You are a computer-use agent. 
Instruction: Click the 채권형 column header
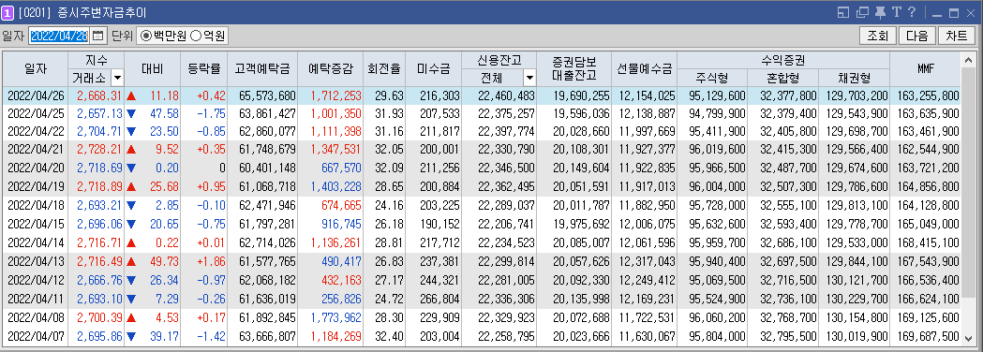[x=854, y=79]
